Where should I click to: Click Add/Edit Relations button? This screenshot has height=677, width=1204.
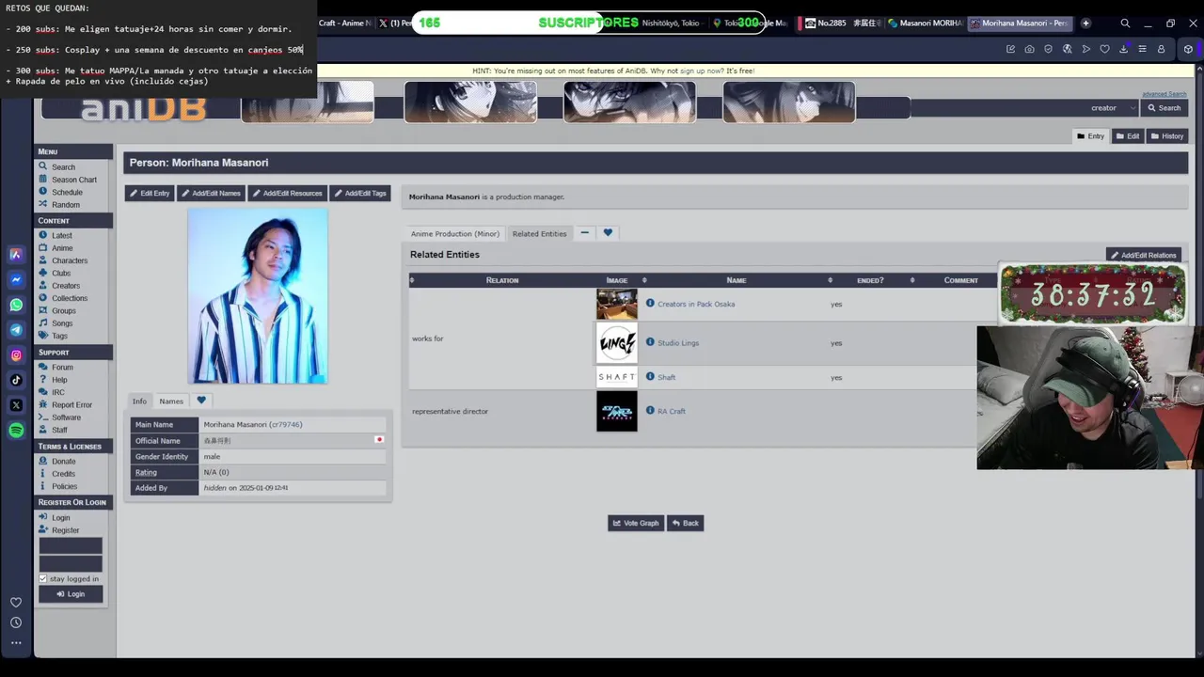[x=1144, y=255]
